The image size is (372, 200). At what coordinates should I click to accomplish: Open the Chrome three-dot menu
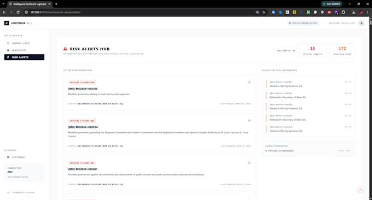tap(368, 13)
